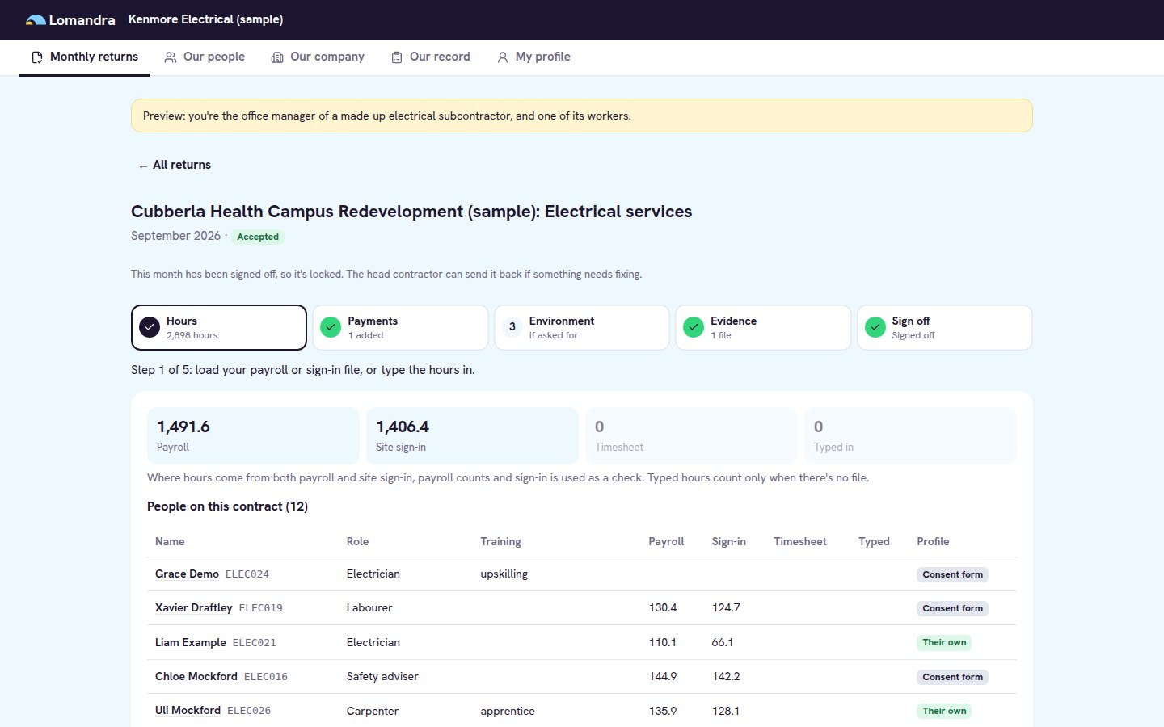Click the Accepted status badge
1164x727 pixels.
click(258, 237)
